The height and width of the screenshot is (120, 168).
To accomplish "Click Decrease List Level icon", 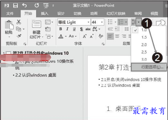I will (x=110, y=29).
